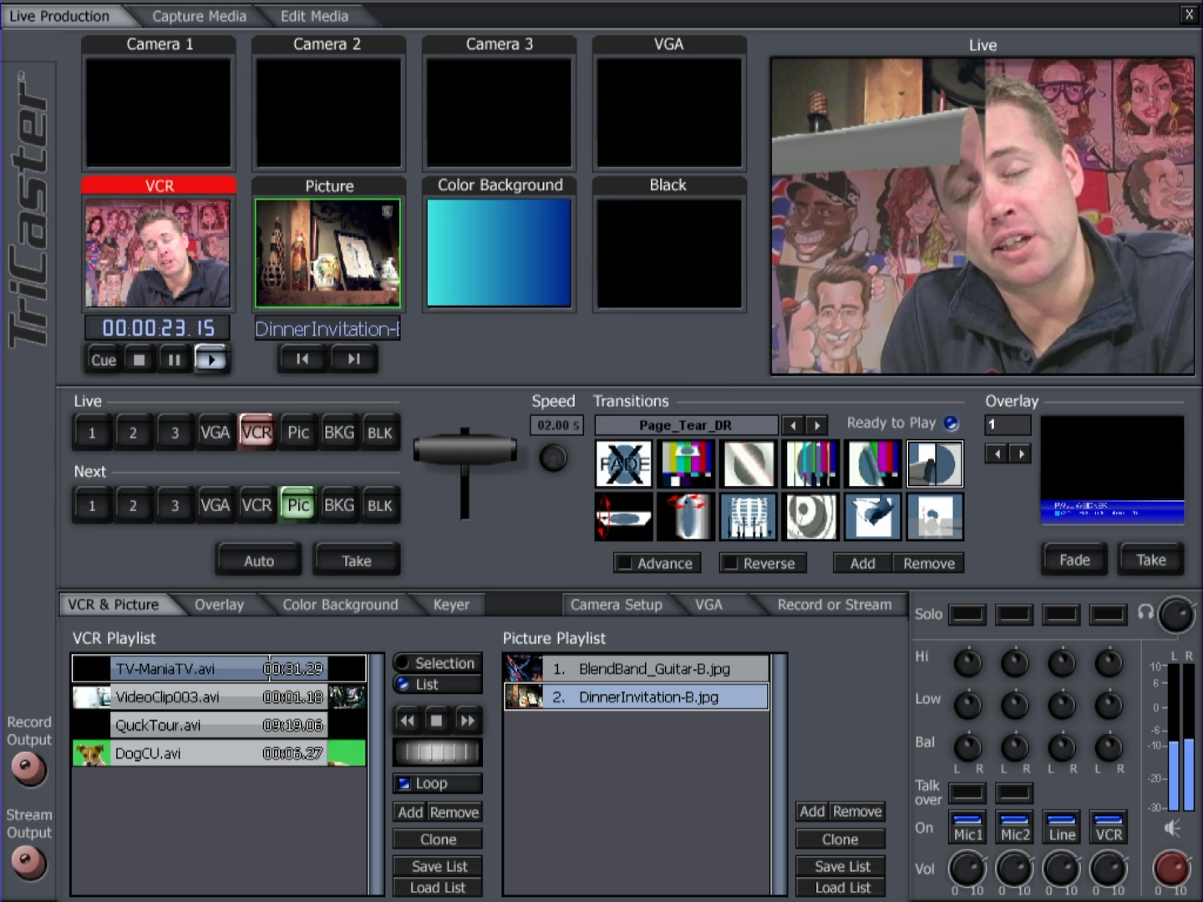Screen dimensions: 1203x902
Task: Go to previous picture in Picture source
Action: (x=302, y=359)
